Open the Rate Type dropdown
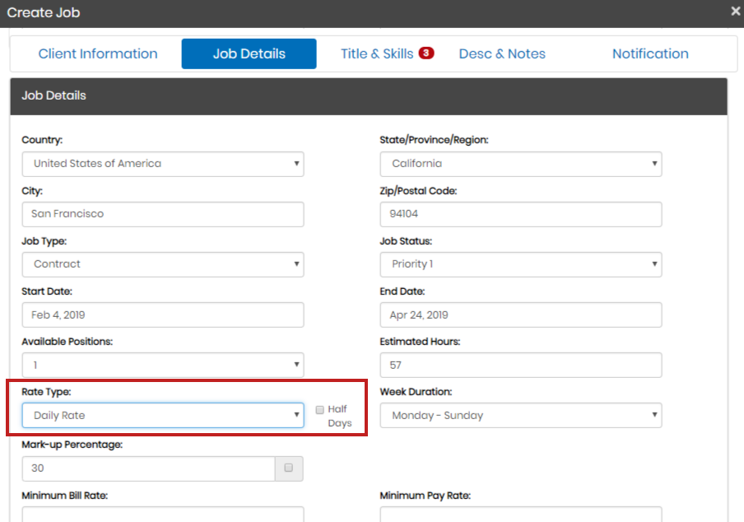Image resolution: width=744 pixels, height=522 pixels. tap(162, 415)
